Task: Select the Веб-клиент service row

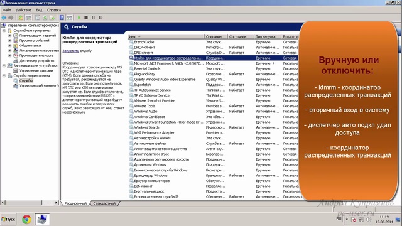Action: point(213,186)
